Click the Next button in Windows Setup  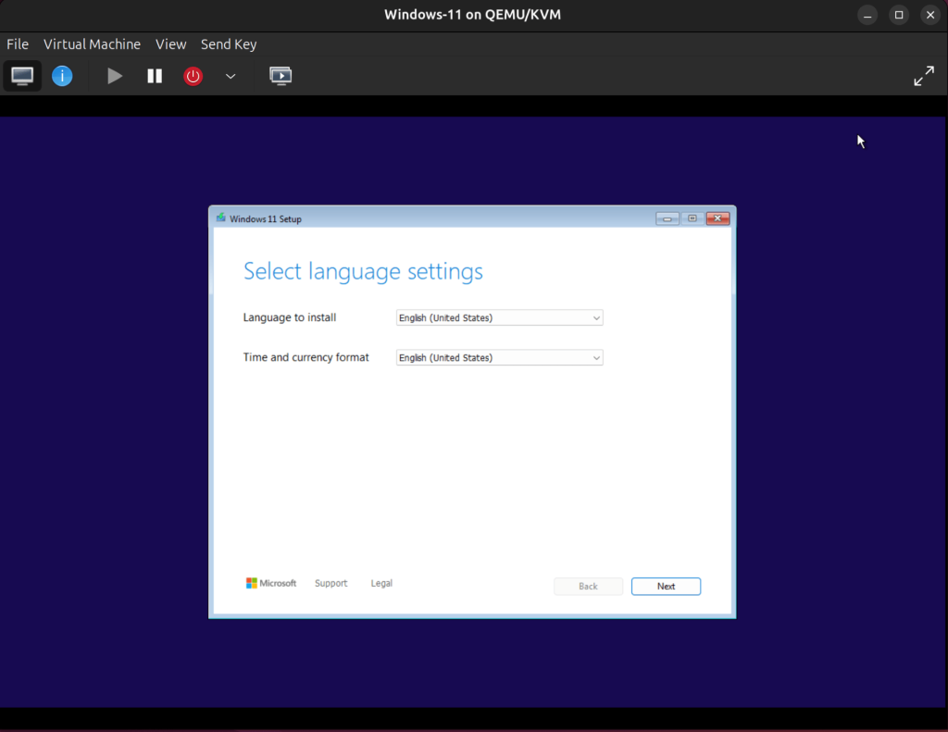666,586
